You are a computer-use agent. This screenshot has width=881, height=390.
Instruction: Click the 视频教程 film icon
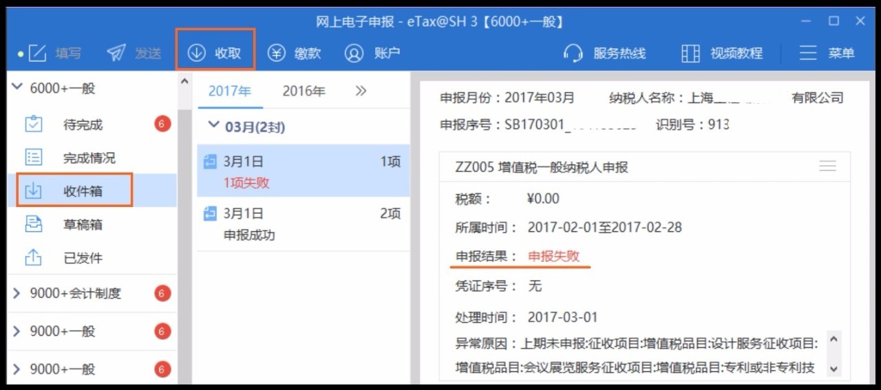(690, 53)
